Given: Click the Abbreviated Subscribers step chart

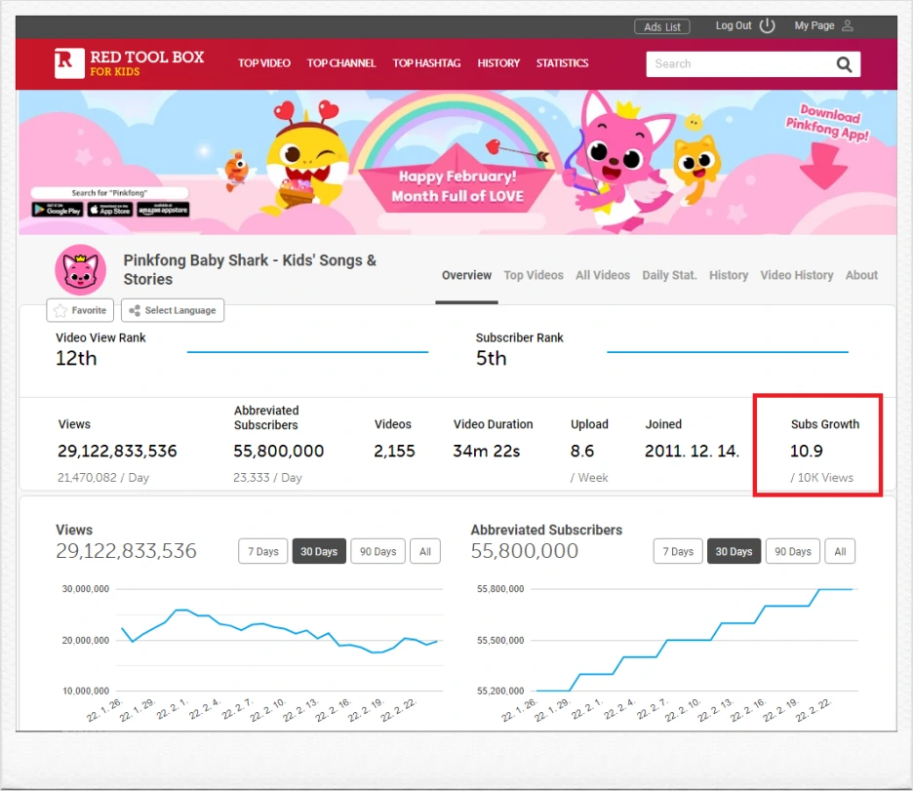Looking at the screenshot, I should [695, 640].
